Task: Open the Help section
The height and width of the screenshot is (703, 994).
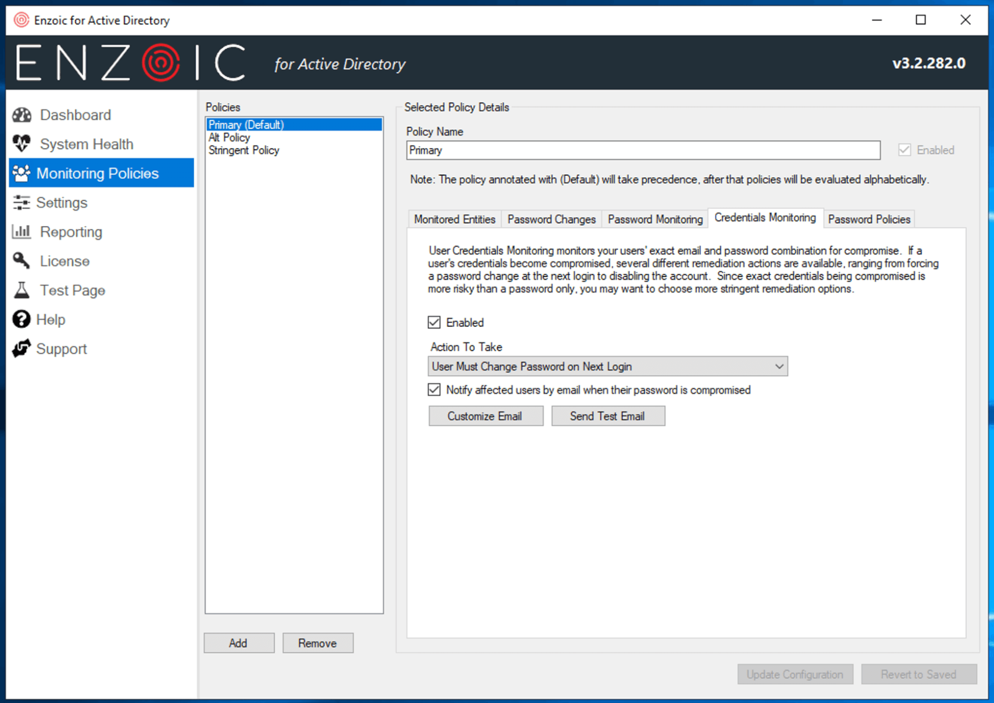Action: tap(51, 319)
